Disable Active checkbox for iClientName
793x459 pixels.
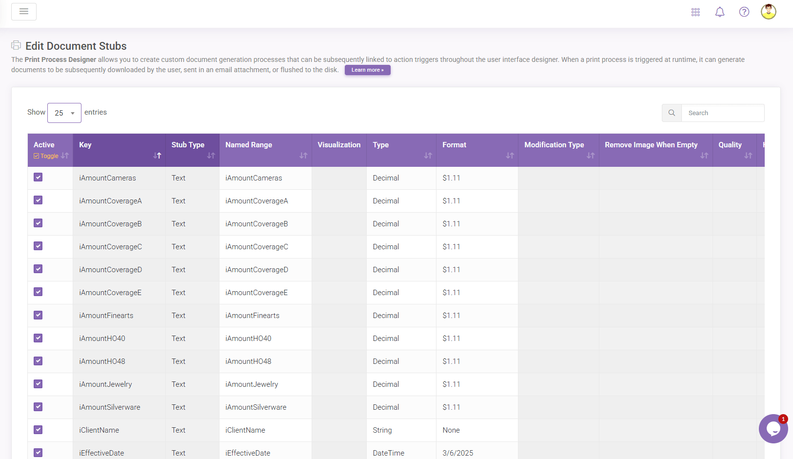38,430
